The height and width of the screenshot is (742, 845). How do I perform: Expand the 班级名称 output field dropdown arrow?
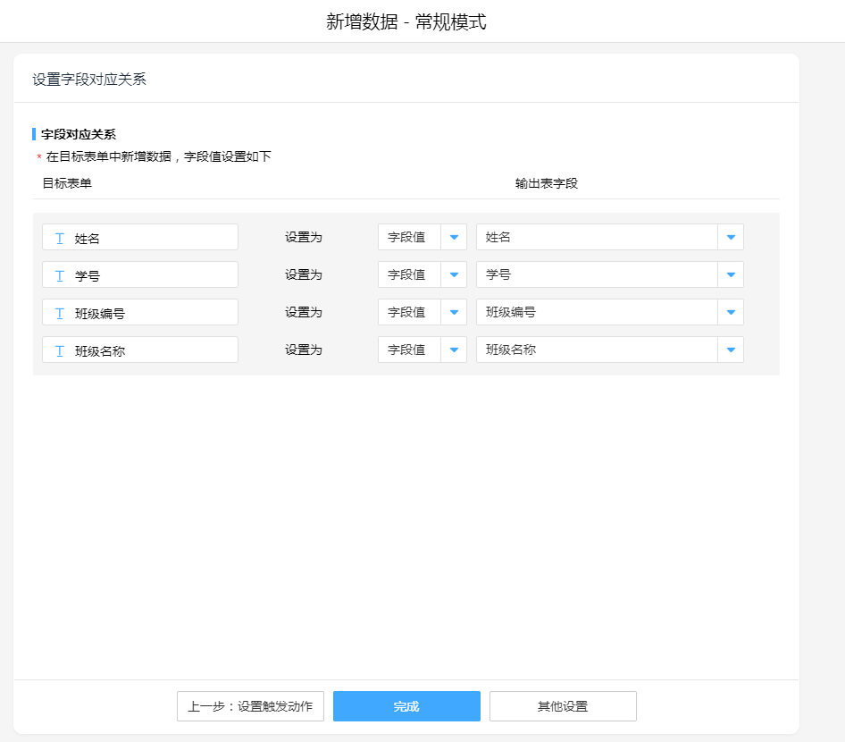click(x=731, y=350)
